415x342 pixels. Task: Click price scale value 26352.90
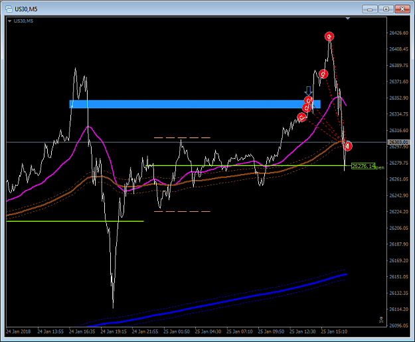point(398,98)
